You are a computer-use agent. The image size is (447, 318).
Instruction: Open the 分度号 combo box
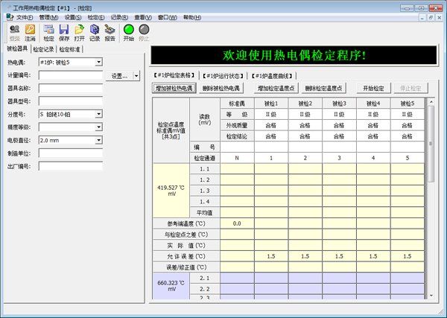[x=99, y=114]
